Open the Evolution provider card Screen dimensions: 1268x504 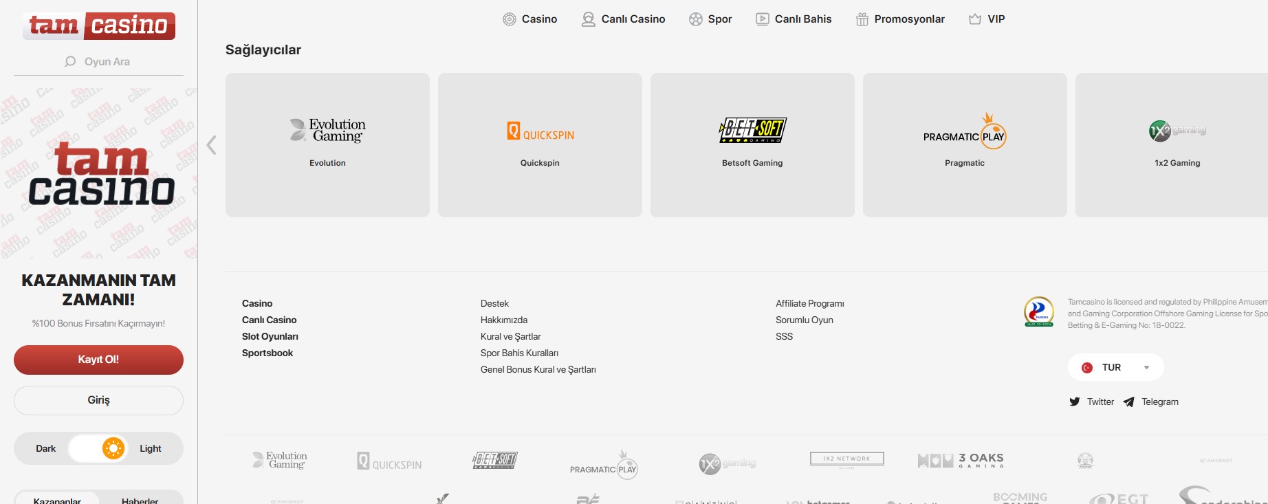[x=327, y=145]
